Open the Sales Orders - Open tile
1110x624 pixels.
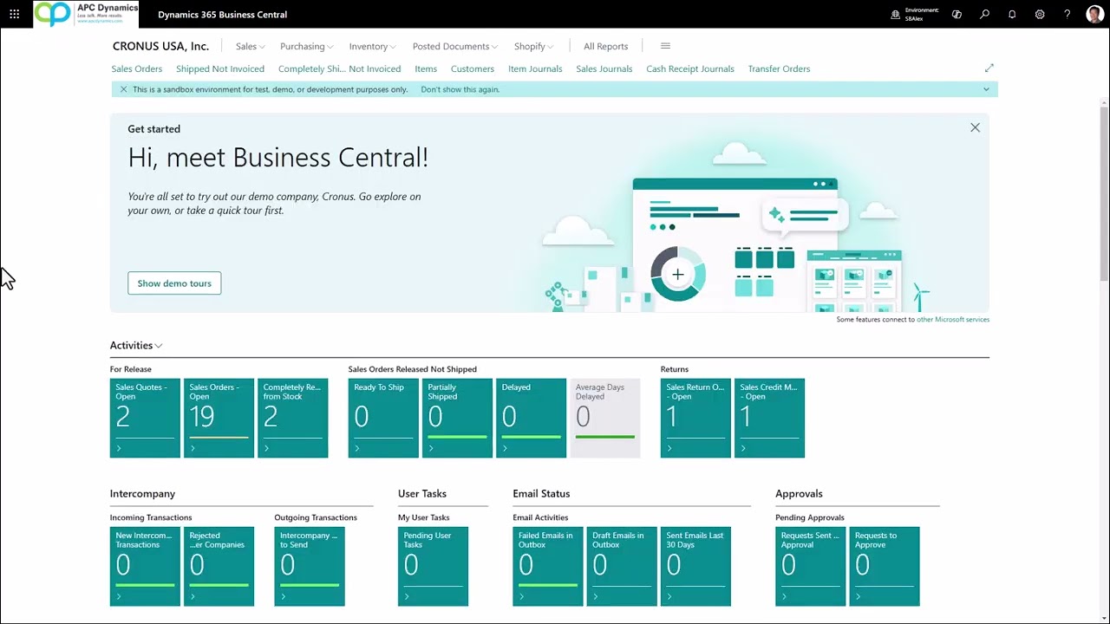point(219,418)
